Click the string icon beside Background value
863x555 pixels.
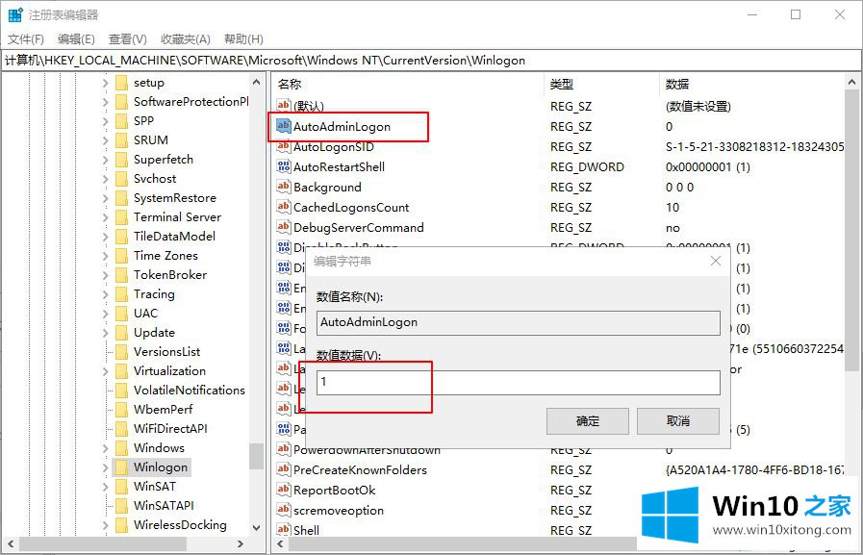pos(284,187)
